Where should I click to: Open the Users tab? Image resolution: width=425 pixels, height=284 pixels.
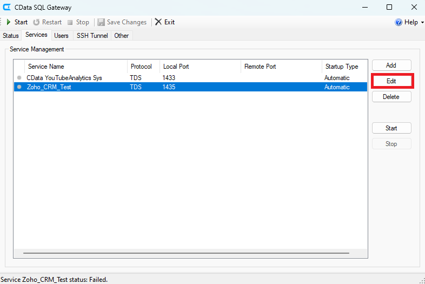61,36
